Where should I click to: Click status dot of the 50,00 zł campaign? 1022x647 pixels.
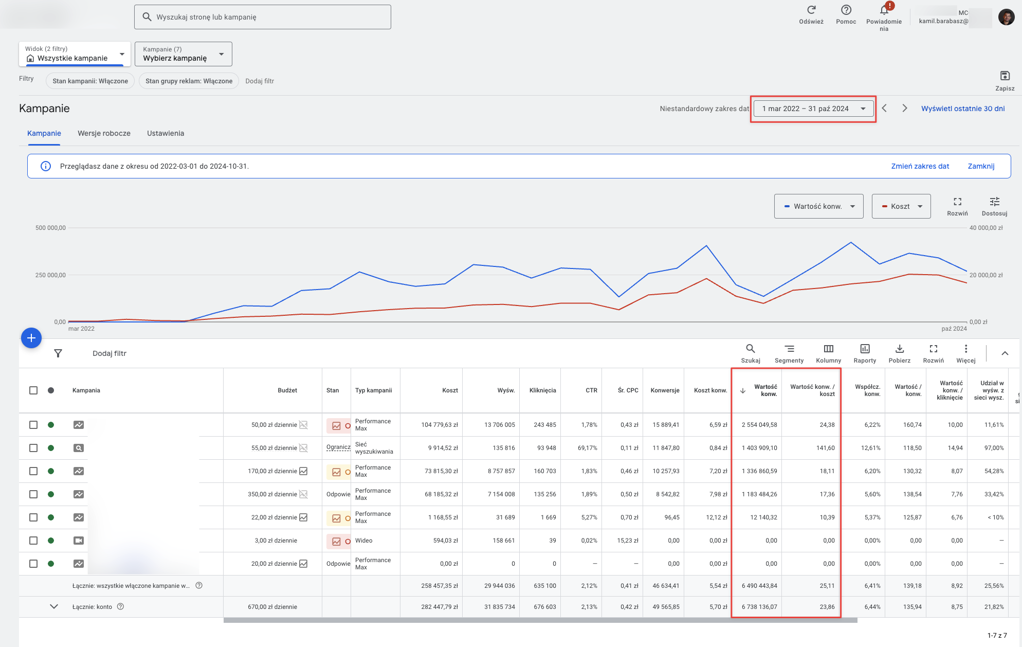(51, 425)
